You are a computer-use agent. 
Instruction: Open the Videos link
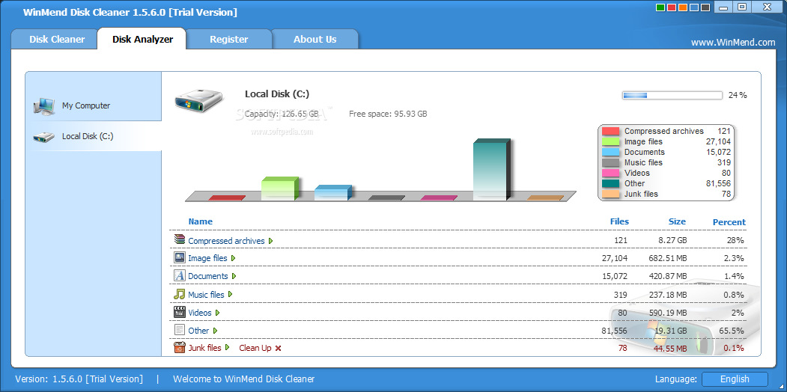pyautogui.click(x=200, y=313)
